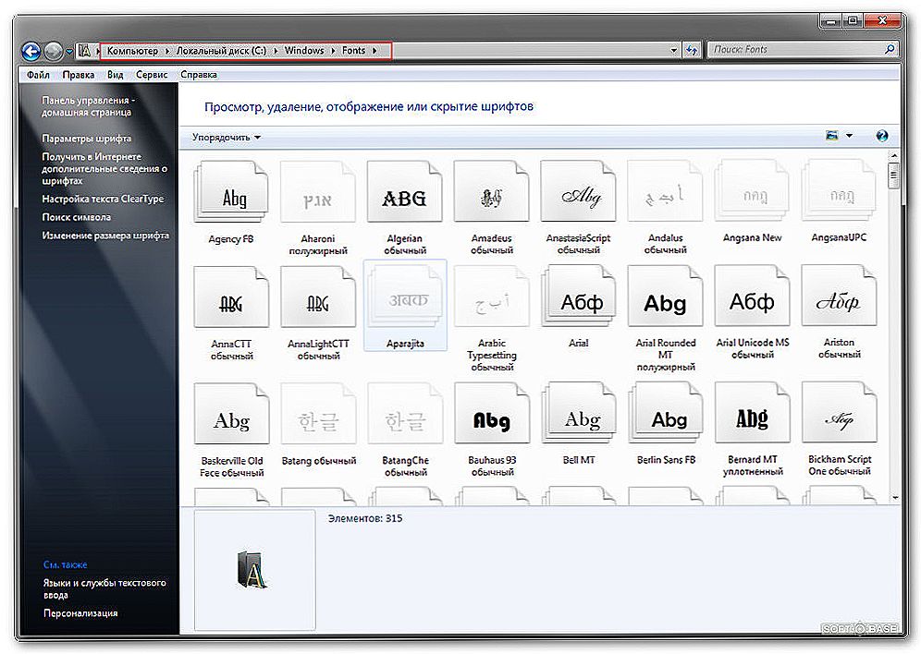Image resolution: width=921 pixels, height=654 pixels.
Task: Select the Batang обычный font icon
Action: coord(318,416)
